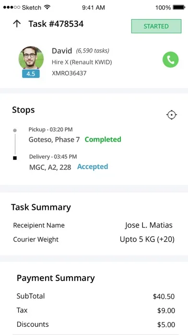Tap the Discounts $5.00 row value
Screen dimensions: 188x335
click(166, 324)
